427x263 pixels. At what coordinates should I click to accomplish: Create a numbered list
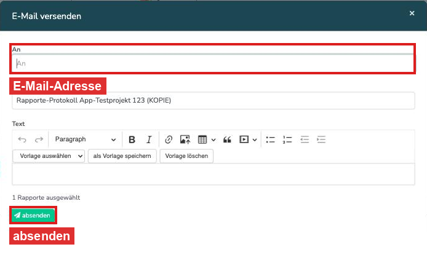click(287, 139)
